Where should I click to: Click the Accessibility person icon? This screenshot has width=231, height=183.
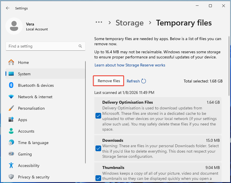click(x=11, y=166)
